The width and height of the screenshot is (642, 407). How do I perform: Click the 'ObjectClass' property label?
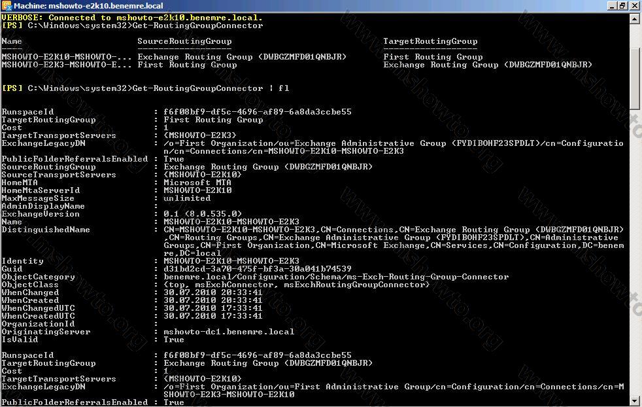(x=30, y=285)
